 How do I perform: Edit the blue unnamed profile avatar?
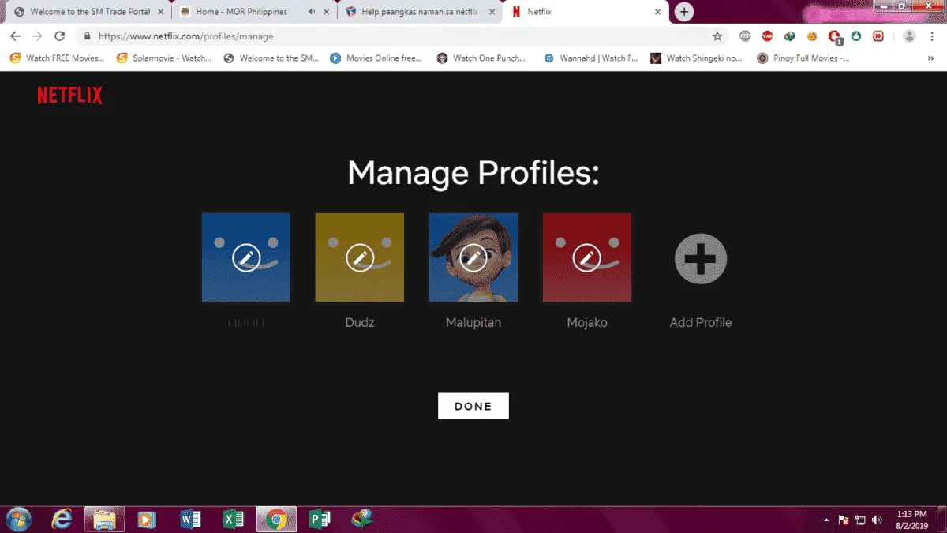(x=246, y=257)
